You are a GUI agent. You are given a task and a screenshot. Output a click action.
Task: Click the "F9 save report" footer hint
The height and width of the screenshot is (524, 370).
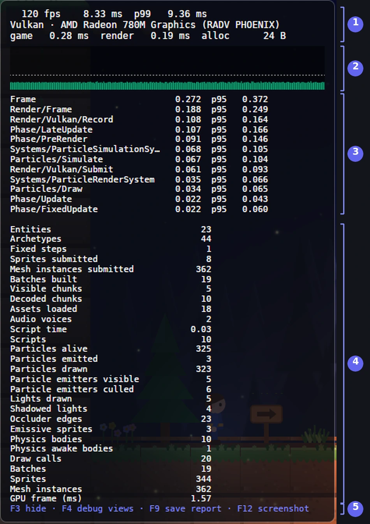point(185,509)
